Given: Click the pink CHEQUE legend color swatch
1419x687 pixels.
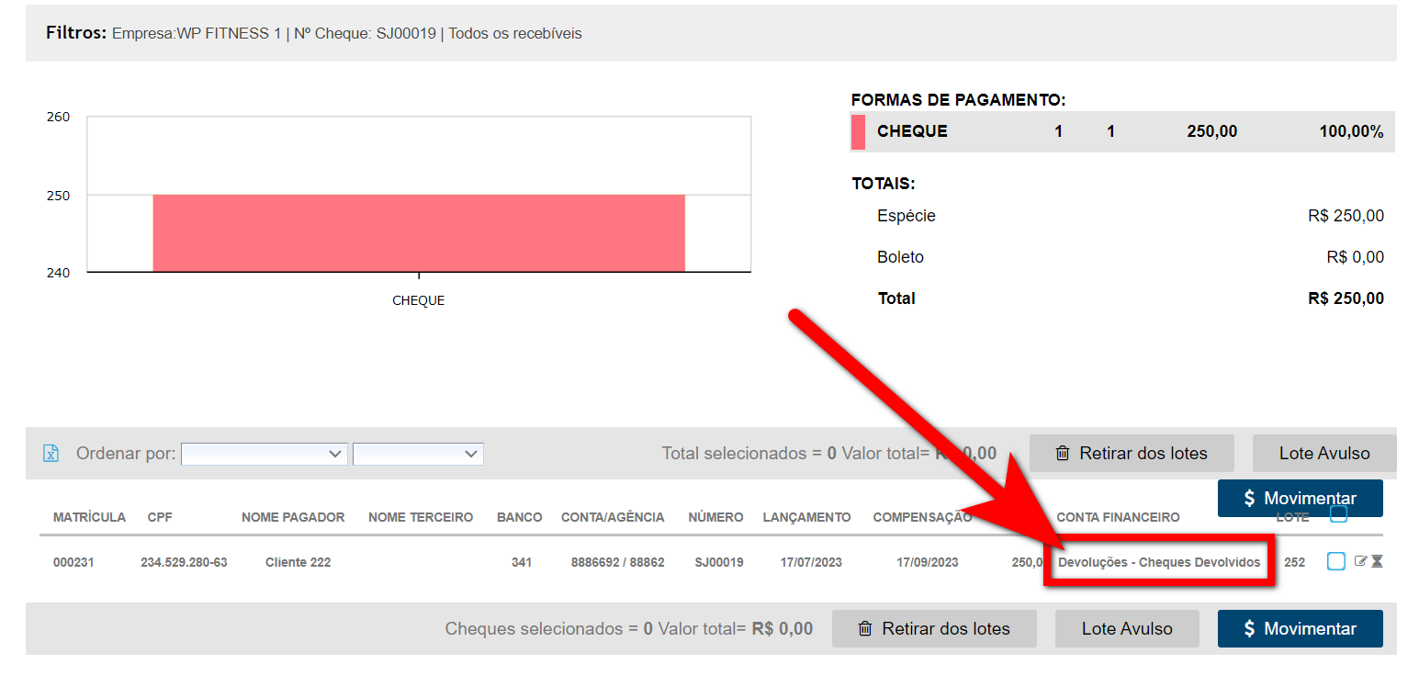Looking at the screenshot, I should [x=858, y=131].
